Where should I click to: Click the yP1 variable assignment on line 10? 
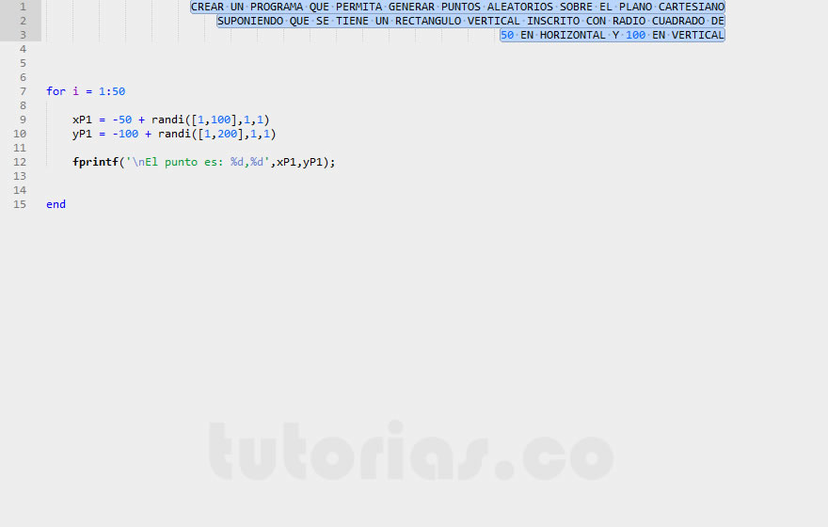tap(82, 135)
